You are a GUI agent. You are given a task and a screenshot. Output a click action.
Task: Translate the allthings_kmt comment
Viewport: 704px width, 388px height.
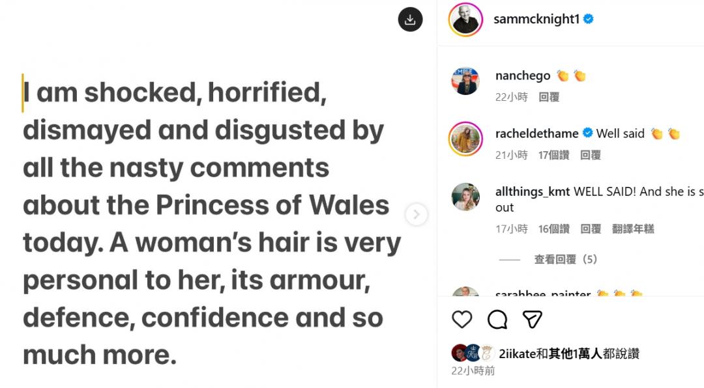tap(633, 229)
